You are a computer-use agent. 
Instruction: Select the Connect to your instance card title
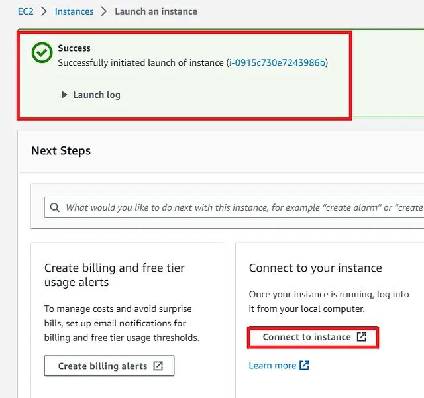coord(315,268)
